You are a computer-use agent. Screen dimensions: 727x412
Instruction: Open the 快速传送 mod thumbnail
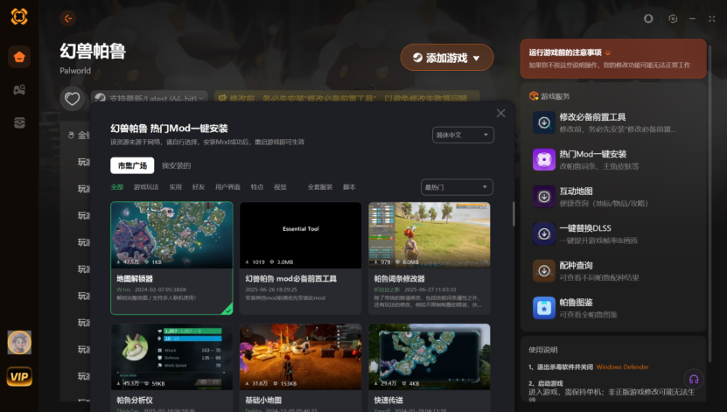pyautogui.click(x=430, y=356)
